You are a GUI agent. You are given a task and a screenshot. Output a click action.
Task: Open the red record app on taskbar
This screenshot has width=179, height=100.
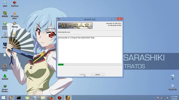(60, 97)
